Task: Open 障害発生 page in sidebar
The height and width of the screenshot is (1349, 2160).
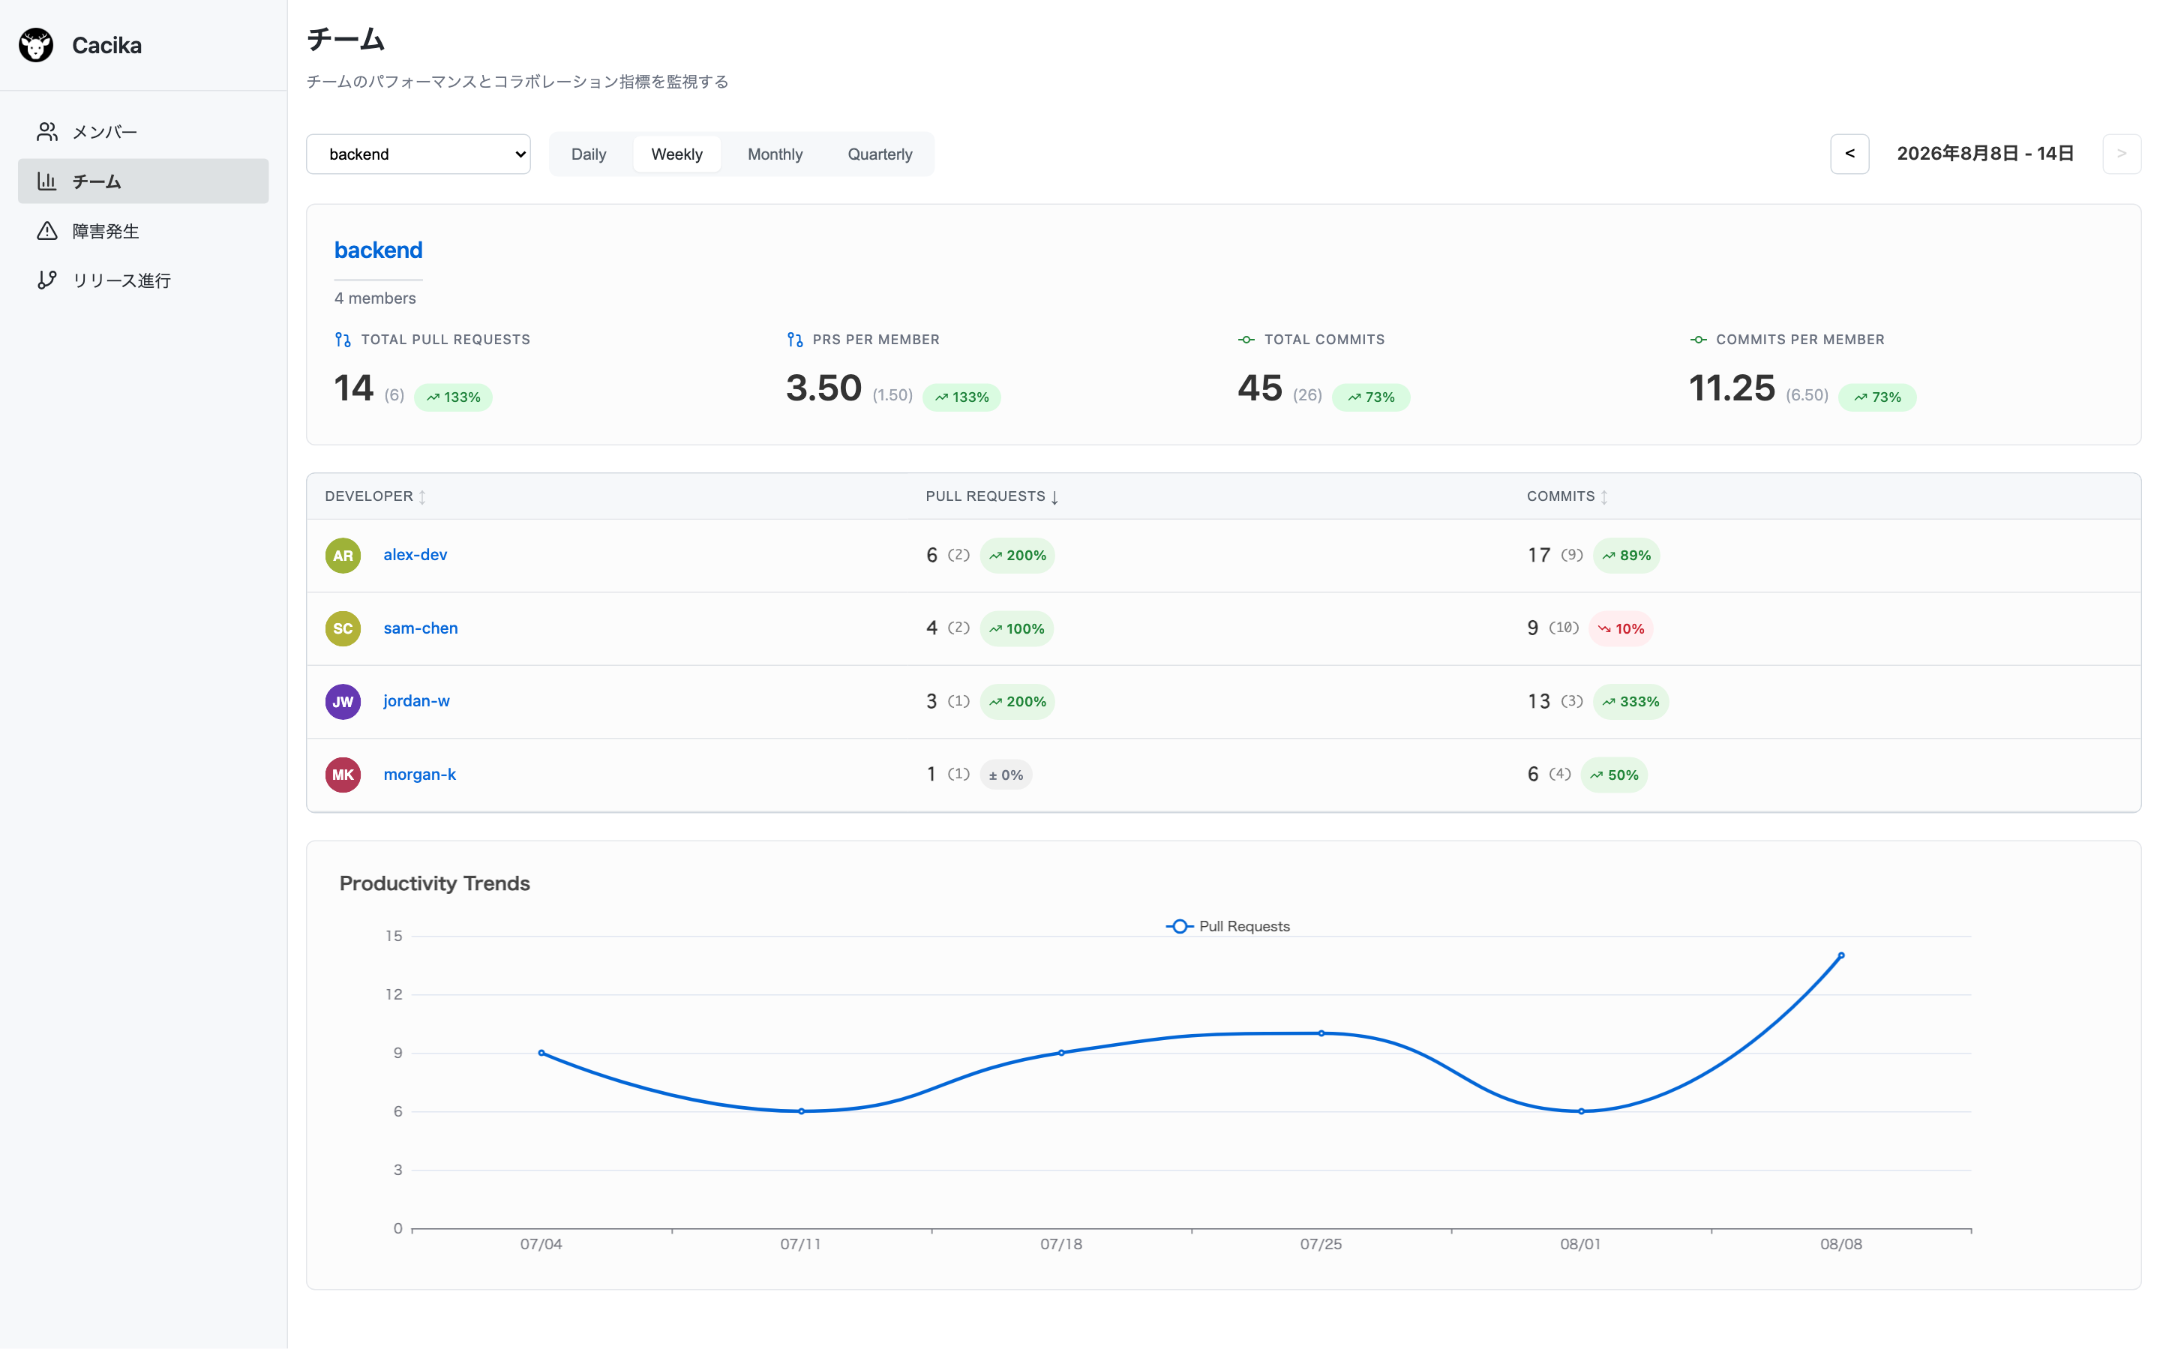Action: click(142, 231)
